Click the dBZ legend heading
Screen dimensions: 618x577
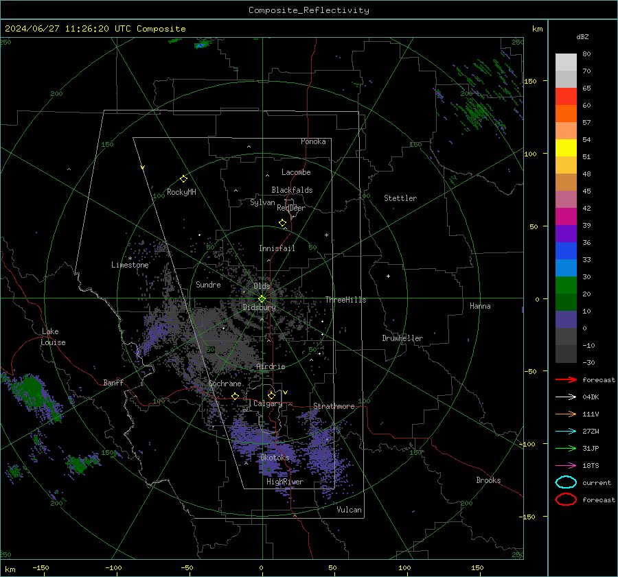tap(582, 36)
